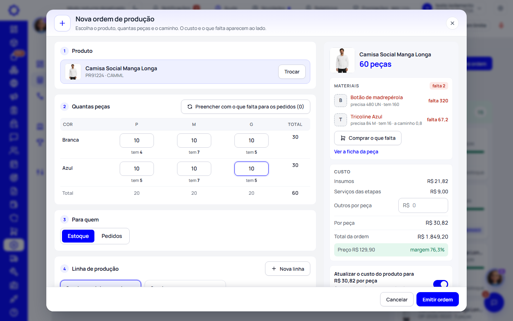Click the B material icon
Screen dimensions: 513x321
341,101
